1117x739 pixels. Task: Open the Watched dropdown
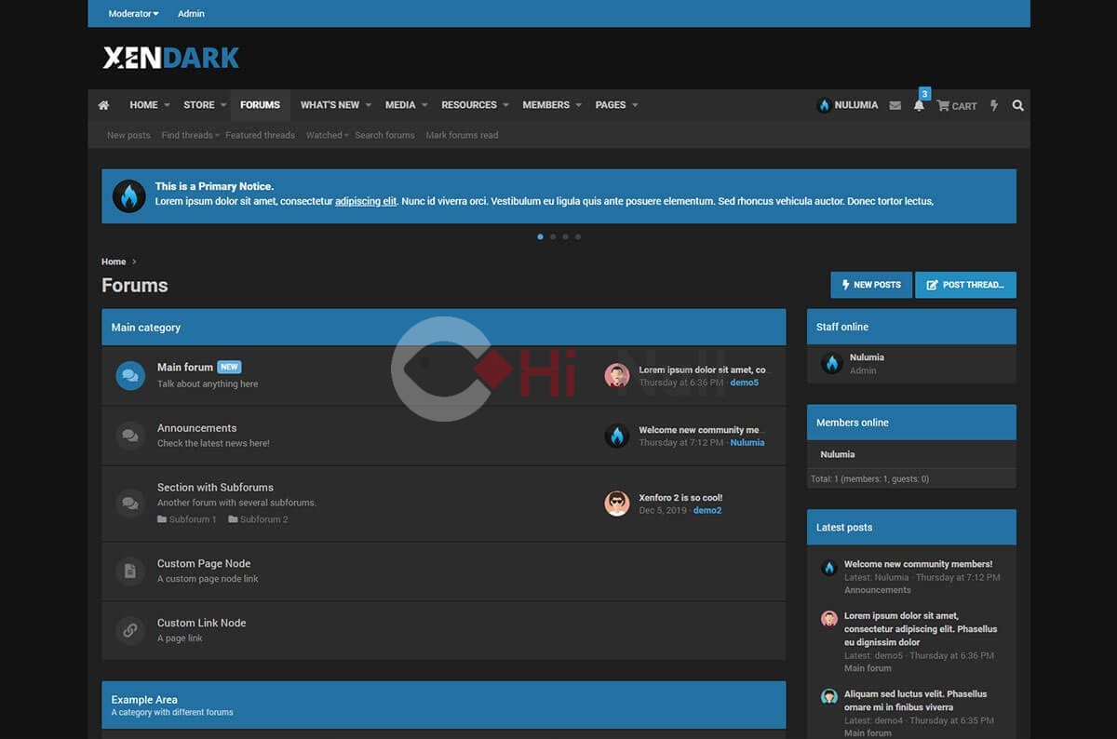(327, 135)
